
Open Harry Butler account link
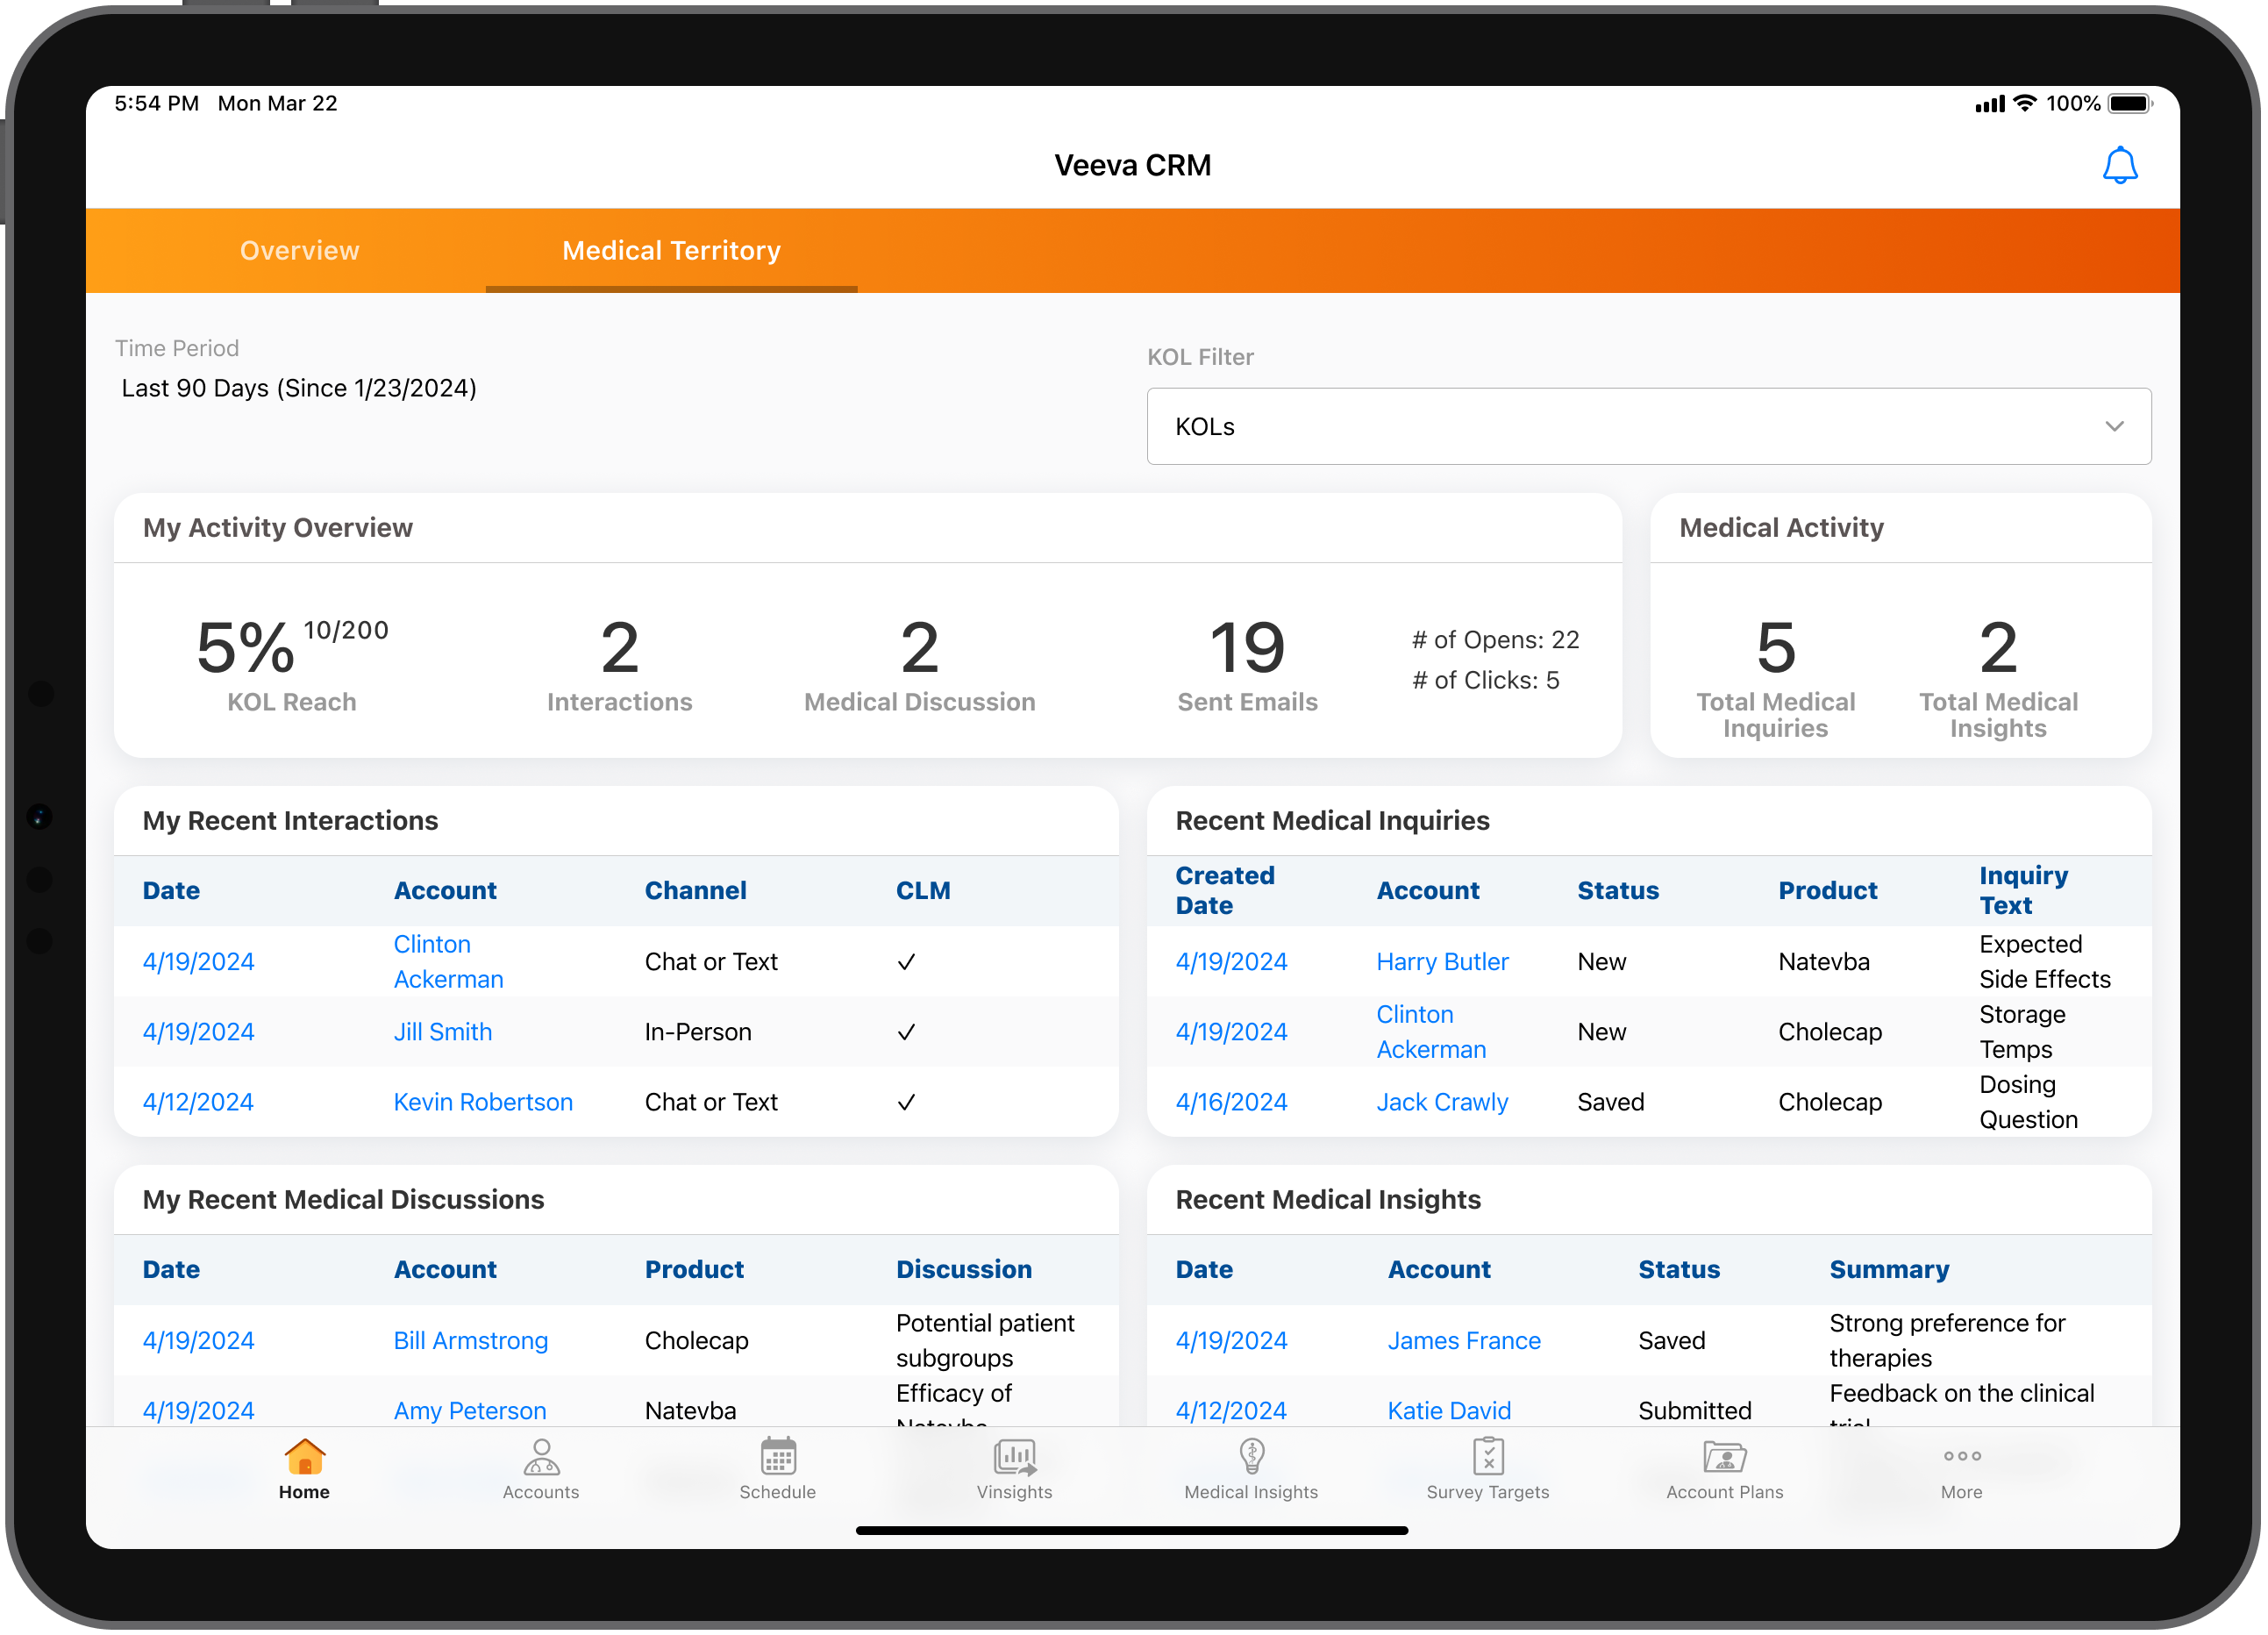1442,962
